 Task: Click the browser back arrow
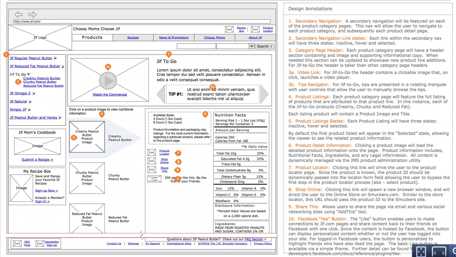click(18, 14)
